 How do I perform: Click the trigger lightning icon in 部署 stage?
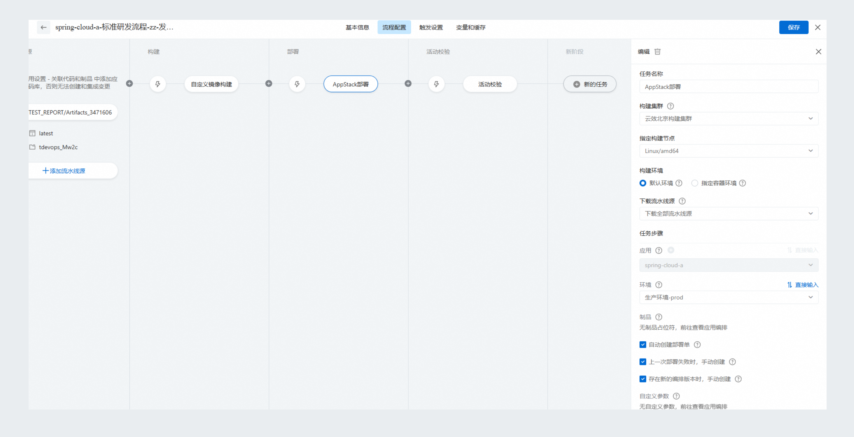pos(297,84)
